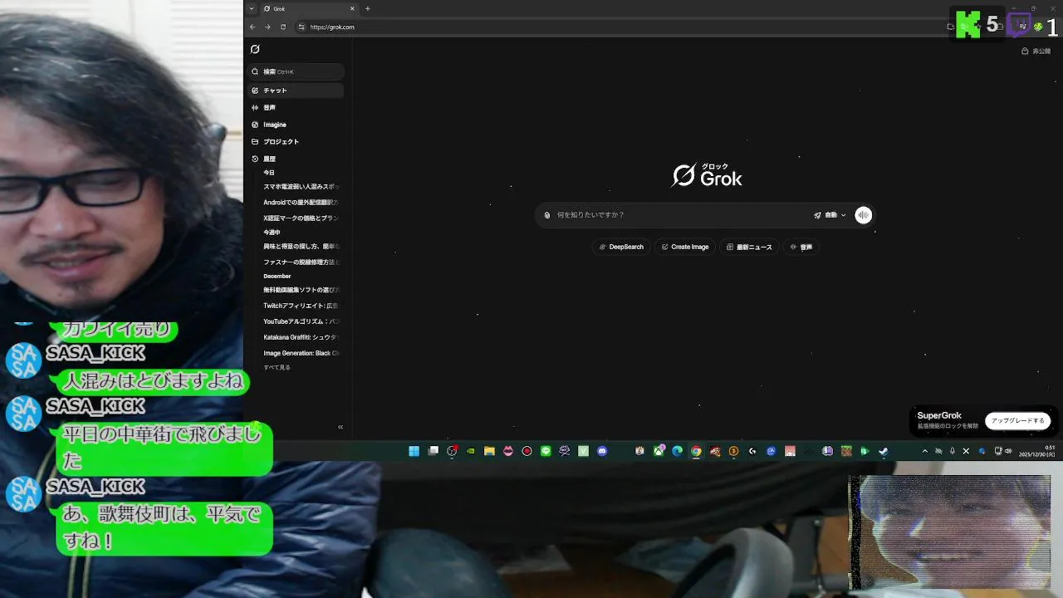Open the history chat Androidでの屋外配信翻訳方
This screenshot has width=1063, height=598.
click(x=301, y=202)
